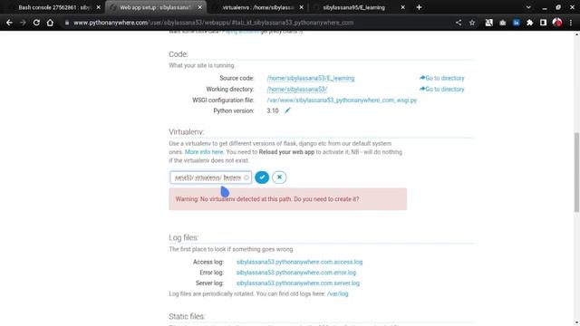Screen dimensions: 580x326
Task: Edit Python version with pencil icon
Action: tap(287, 110)
